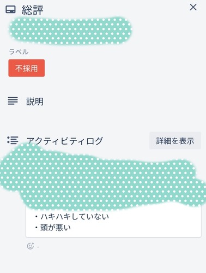This screenshot has width=206, height=273.
Task: Select the アクティビティログ heading
Action: click(x=65, y=141)
